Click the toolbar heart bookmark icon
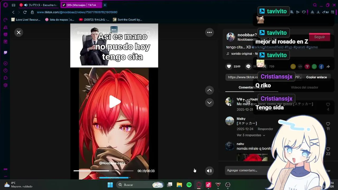Viewport: 338px width, 190px height. tap(304, 12)
